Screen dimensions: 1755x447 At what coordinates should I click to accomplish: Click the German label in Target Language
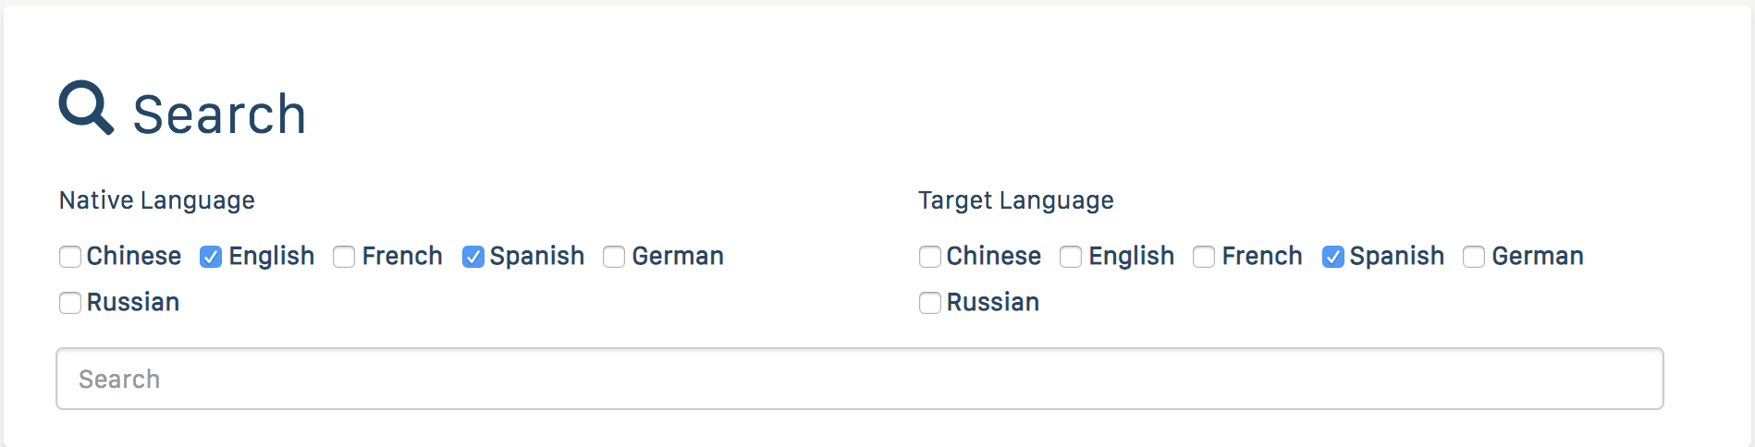[1537, 256]
